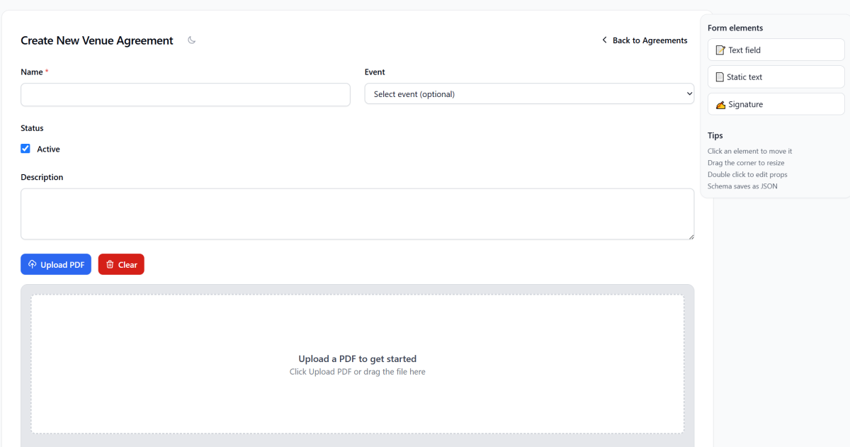The height and width of the screenshot is (447, 850).
Task: Click the Text field notepad icon
Action: click(x=720, y=50)
